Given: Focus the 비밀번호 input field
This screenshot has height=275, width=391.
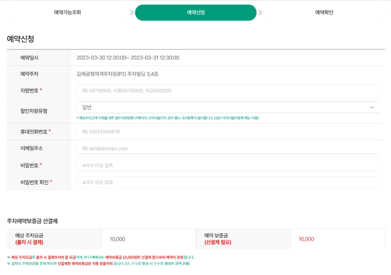Looking at the screenshot, I should (228, 165).
